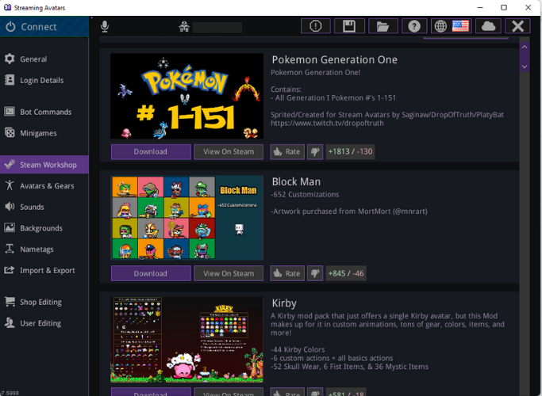Click the twitch.tv/dropoftruth URL text

(327, 123)
